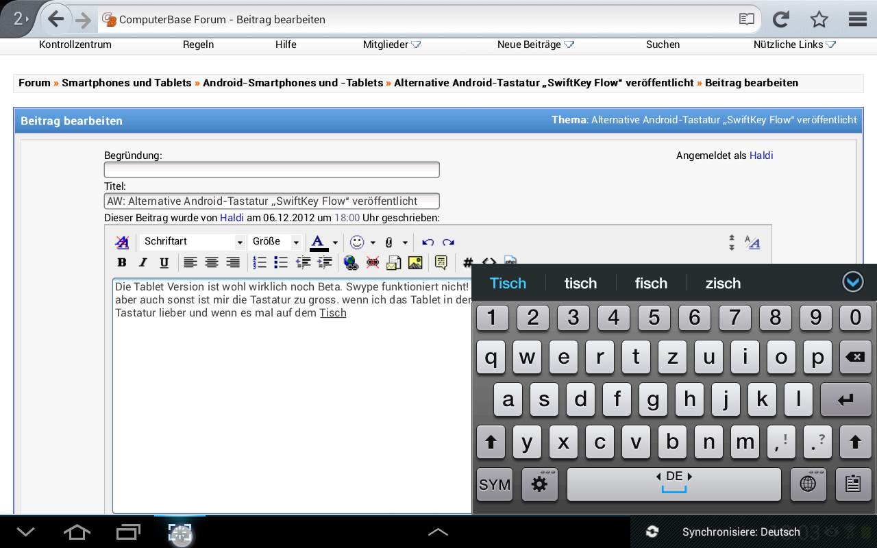Go forward in the browser
This screenshot has height=548, width=877.
[x=83, y=20]
